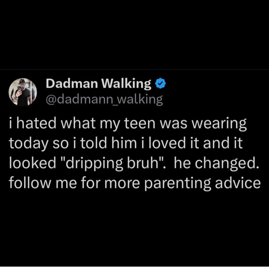Screen dimensions: 269x268
Task: Open the Dadman Walking display name
Action: 99,84
